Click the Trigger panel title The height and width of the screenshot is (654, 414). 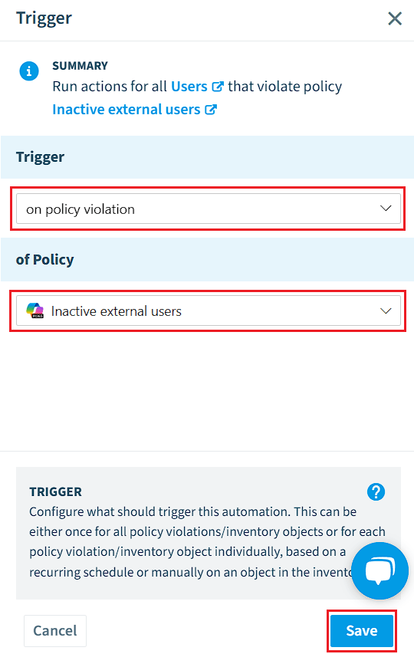(44, 18)
